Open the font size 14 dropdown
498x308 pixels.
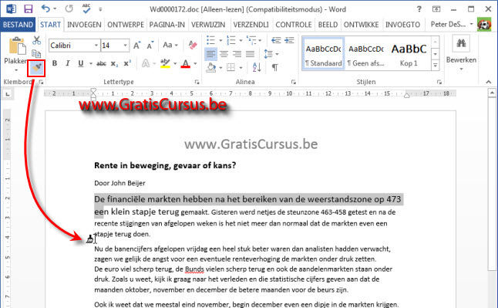pyautogui.click(x=126, y=46)
